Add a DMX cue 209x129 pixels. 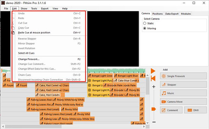click(x=195, y=110)
